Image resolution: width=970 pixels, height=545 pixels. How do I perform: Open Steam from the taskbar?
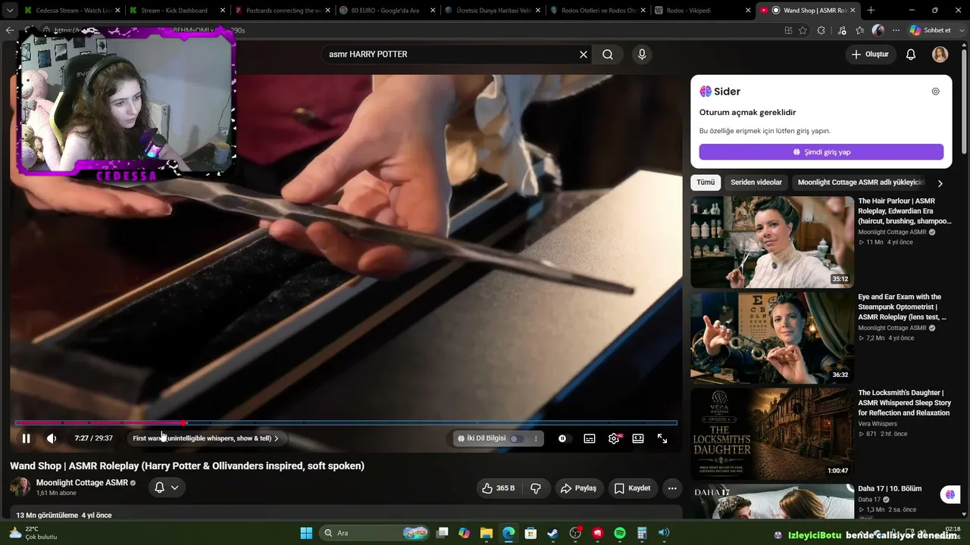pos(553,533)
